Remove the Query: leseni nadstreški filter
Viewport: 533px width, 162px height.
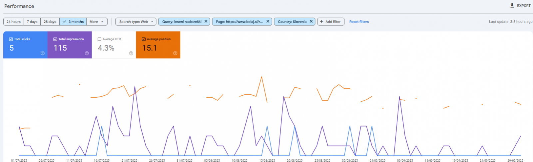(206, 22)
